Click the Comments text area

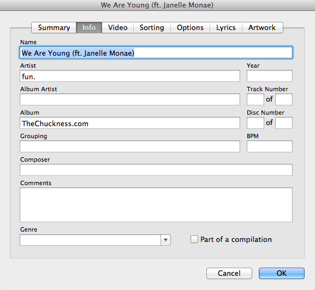pyautogui.click(x=156, y=205)
